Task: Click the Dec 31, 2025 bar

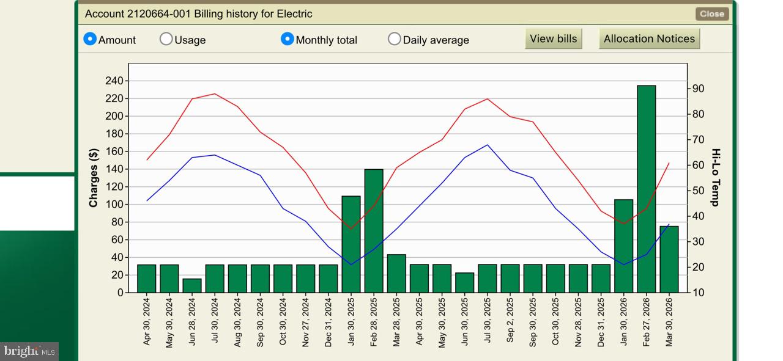Action: [x=601, y=279]
